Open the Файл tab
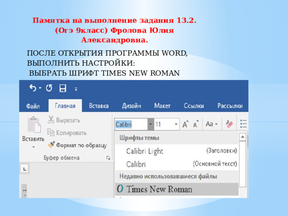 (x=33, y=106)
